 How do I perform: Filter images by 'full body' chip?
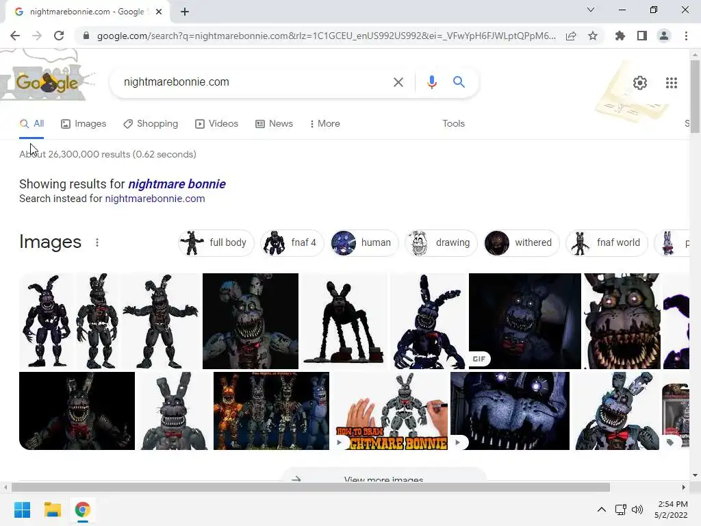216,242
